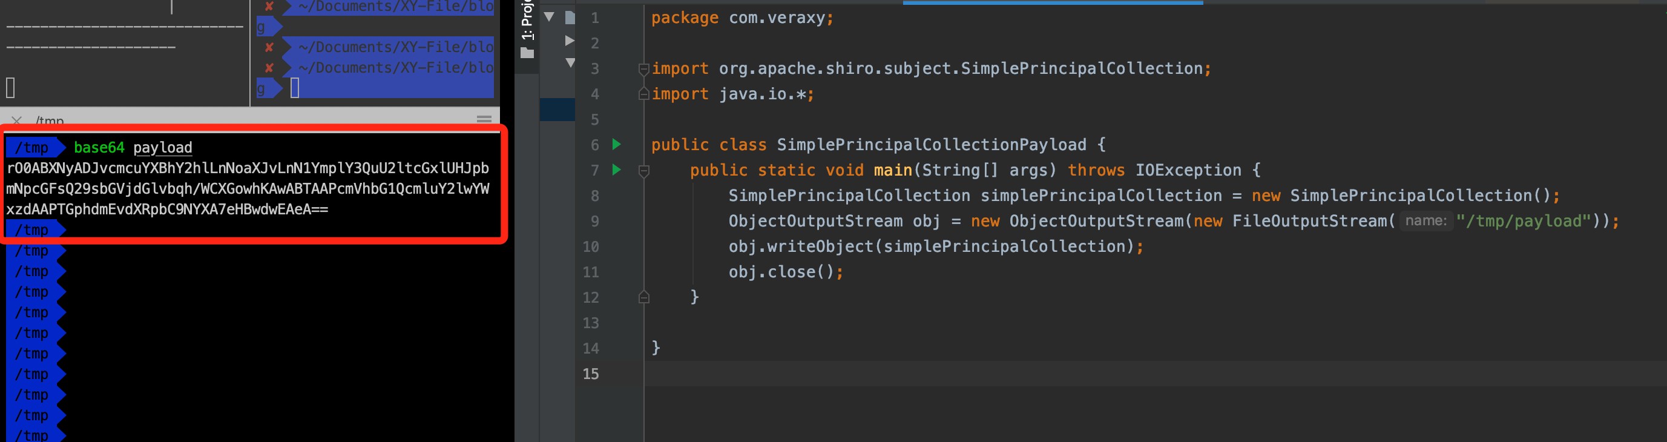This screenshot has height=442, width=1667.
Task: Click fold end marker at line 12
Action: click(644, 298)
